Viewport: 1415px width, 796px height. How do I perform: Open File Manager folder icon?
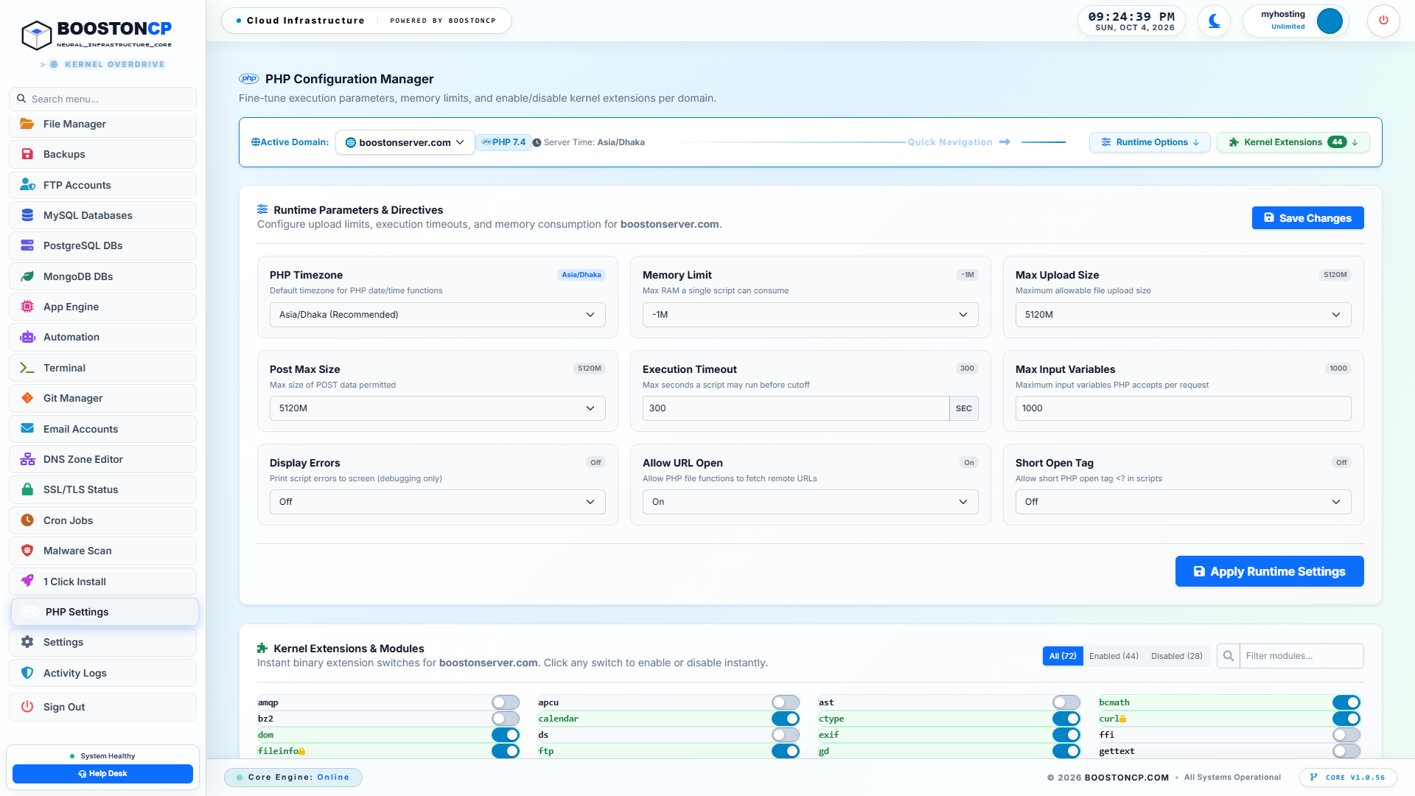[27, 124]
